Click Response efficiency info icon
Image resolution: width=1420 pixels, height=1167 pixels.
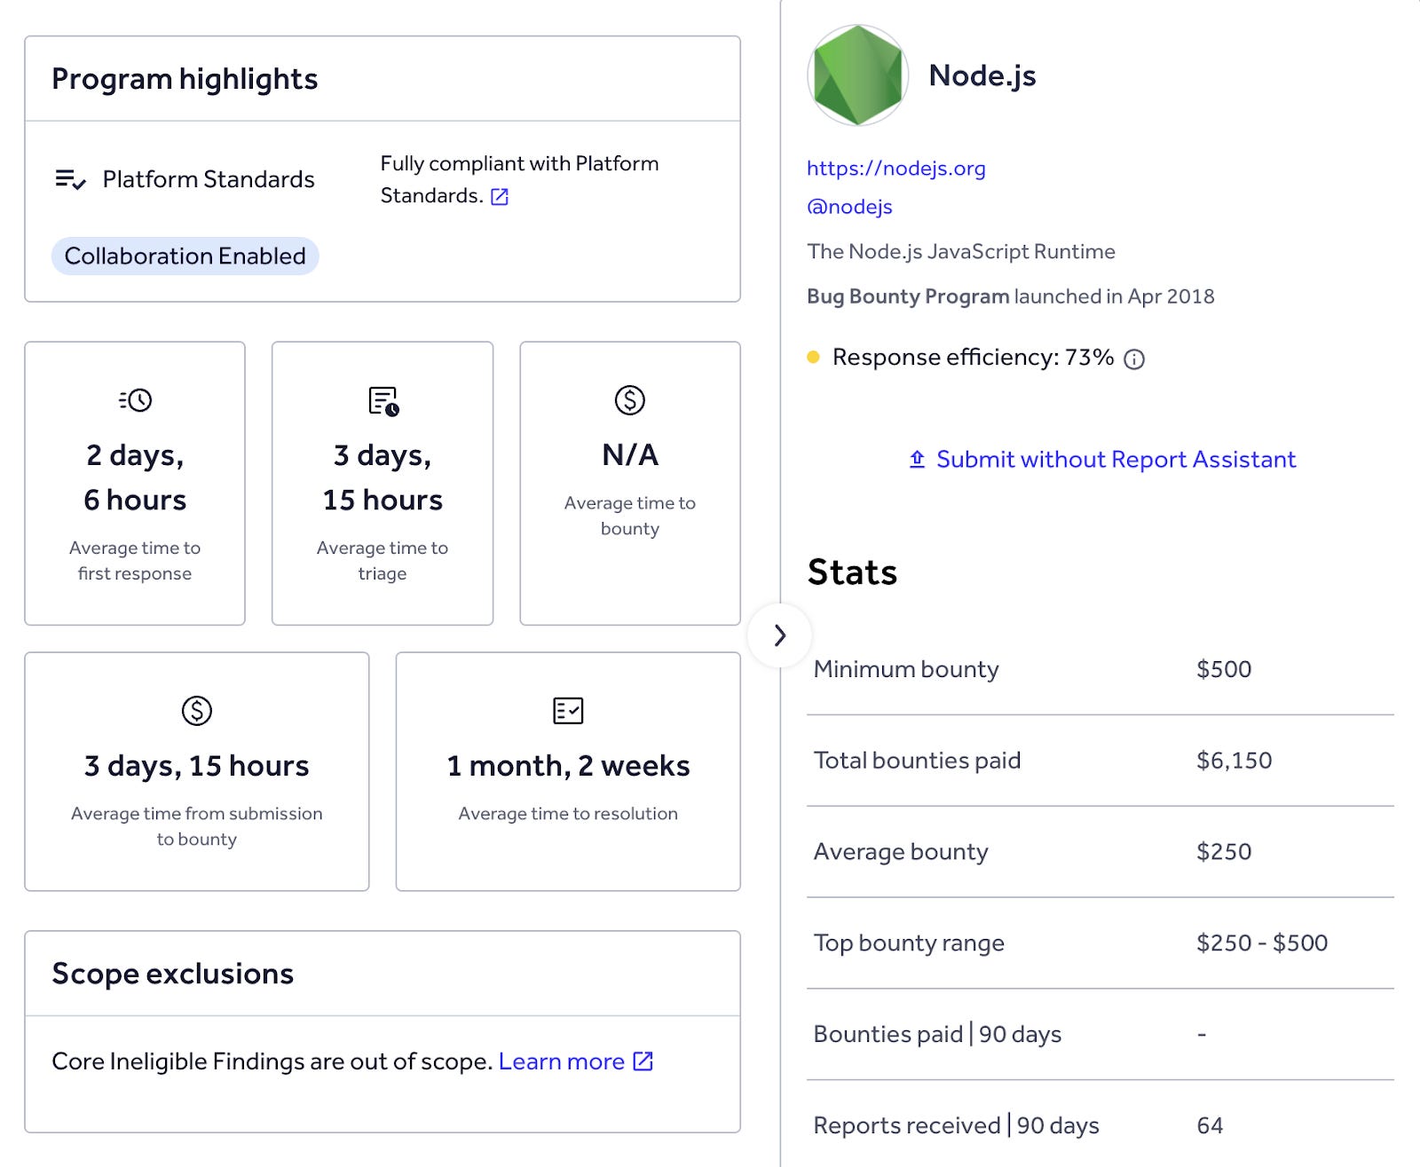click(x=1134, y=359)
